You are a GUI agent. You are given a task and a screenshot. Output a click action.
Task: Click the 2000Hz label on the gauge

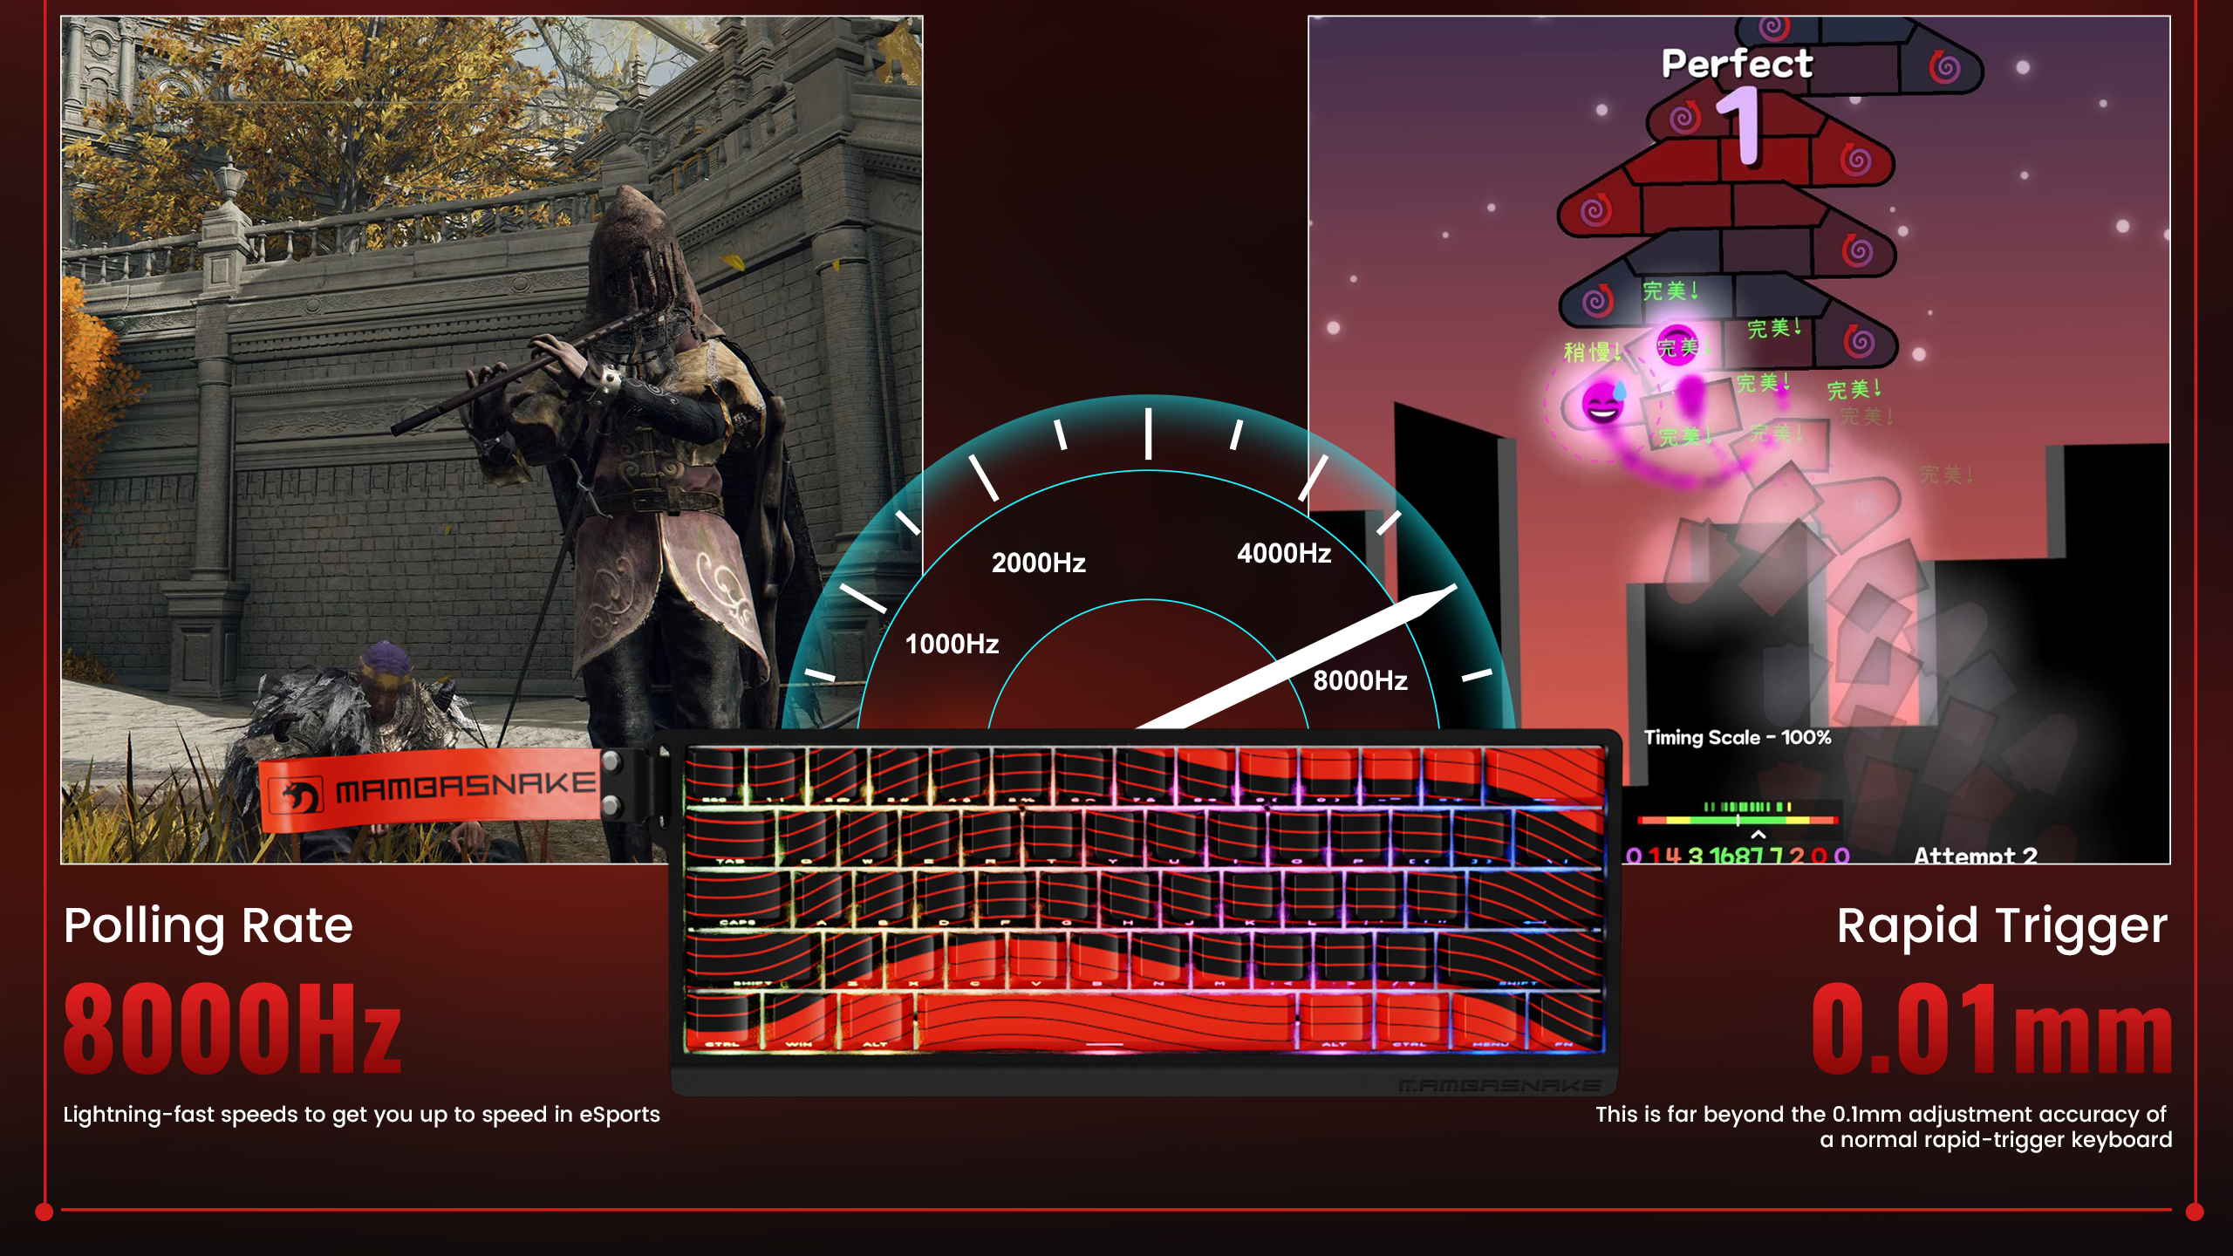1038,563
